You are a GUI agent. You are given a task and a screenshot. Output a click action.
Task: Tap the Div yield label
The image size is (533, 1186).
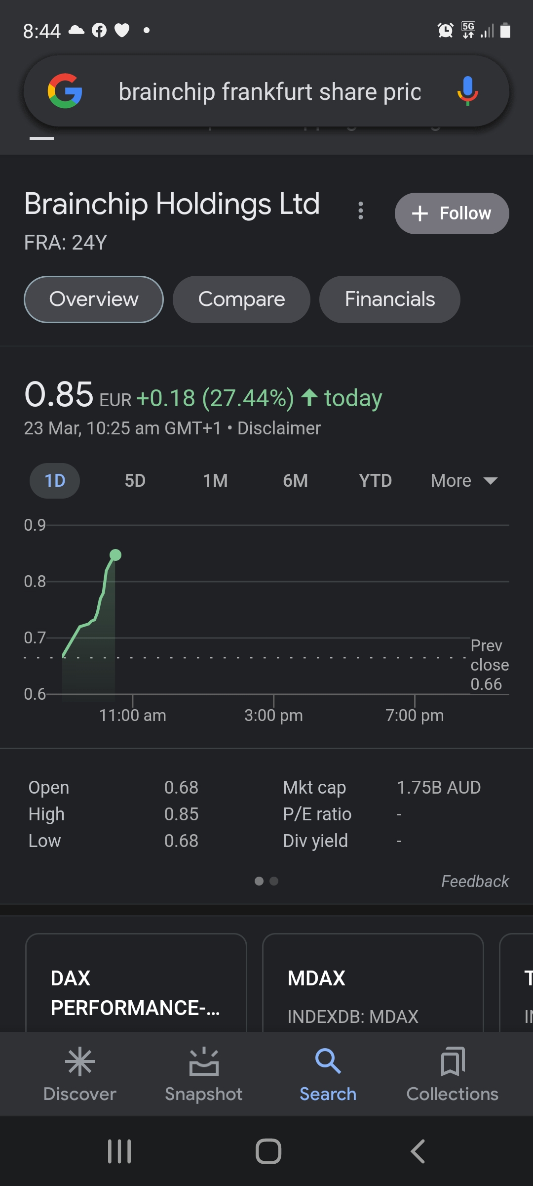[315, 841]
